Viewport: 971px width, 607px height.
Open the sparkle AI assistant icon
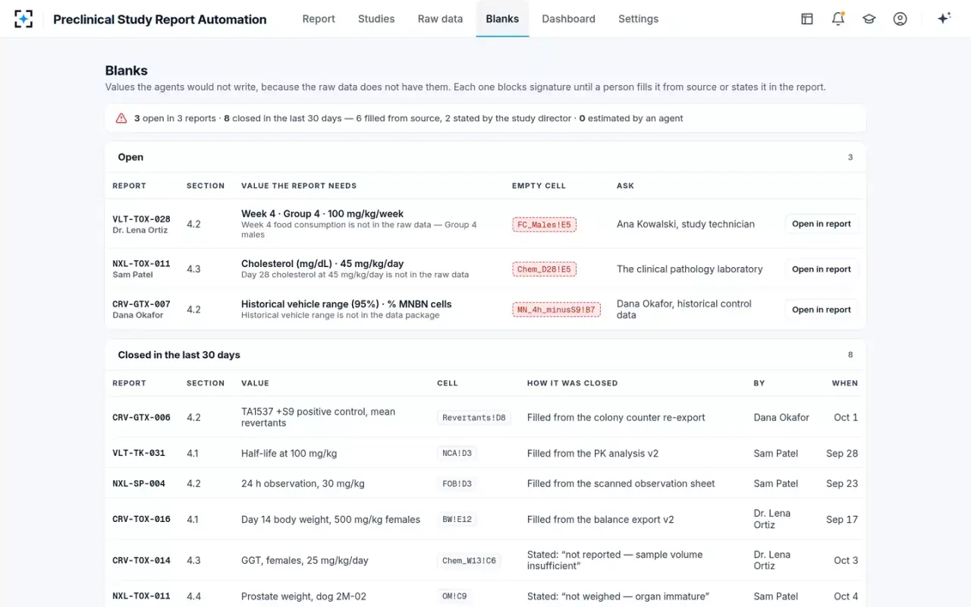tap(944, 19)
